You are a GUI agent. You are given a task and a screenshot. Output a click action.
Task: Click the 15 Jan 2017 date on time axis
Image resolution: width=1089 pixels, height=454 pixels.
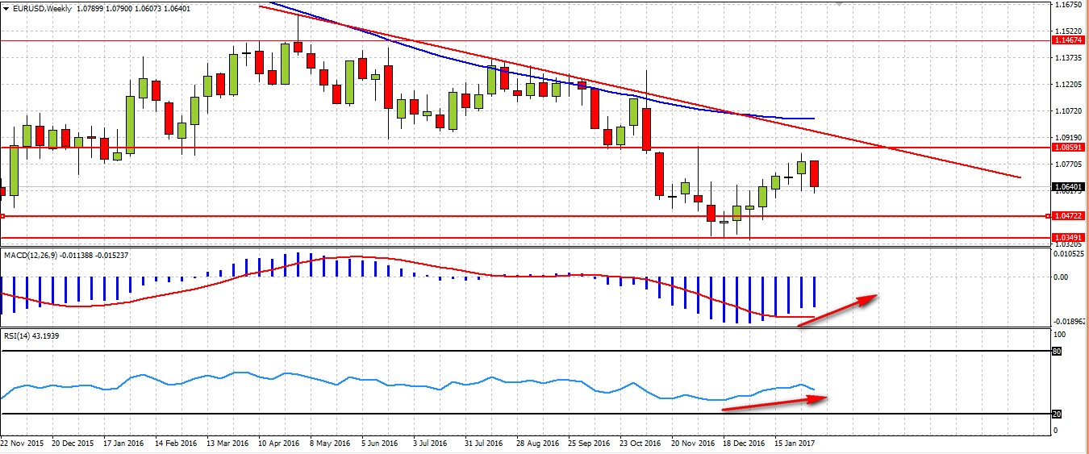[794, 443]
